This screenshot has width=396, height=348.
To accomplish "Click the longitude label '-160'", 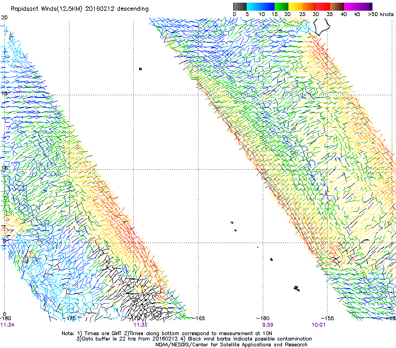I will tap(263, 319).
